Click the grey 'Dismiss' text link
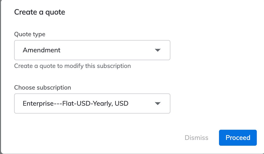 click(x=196, y=138)
